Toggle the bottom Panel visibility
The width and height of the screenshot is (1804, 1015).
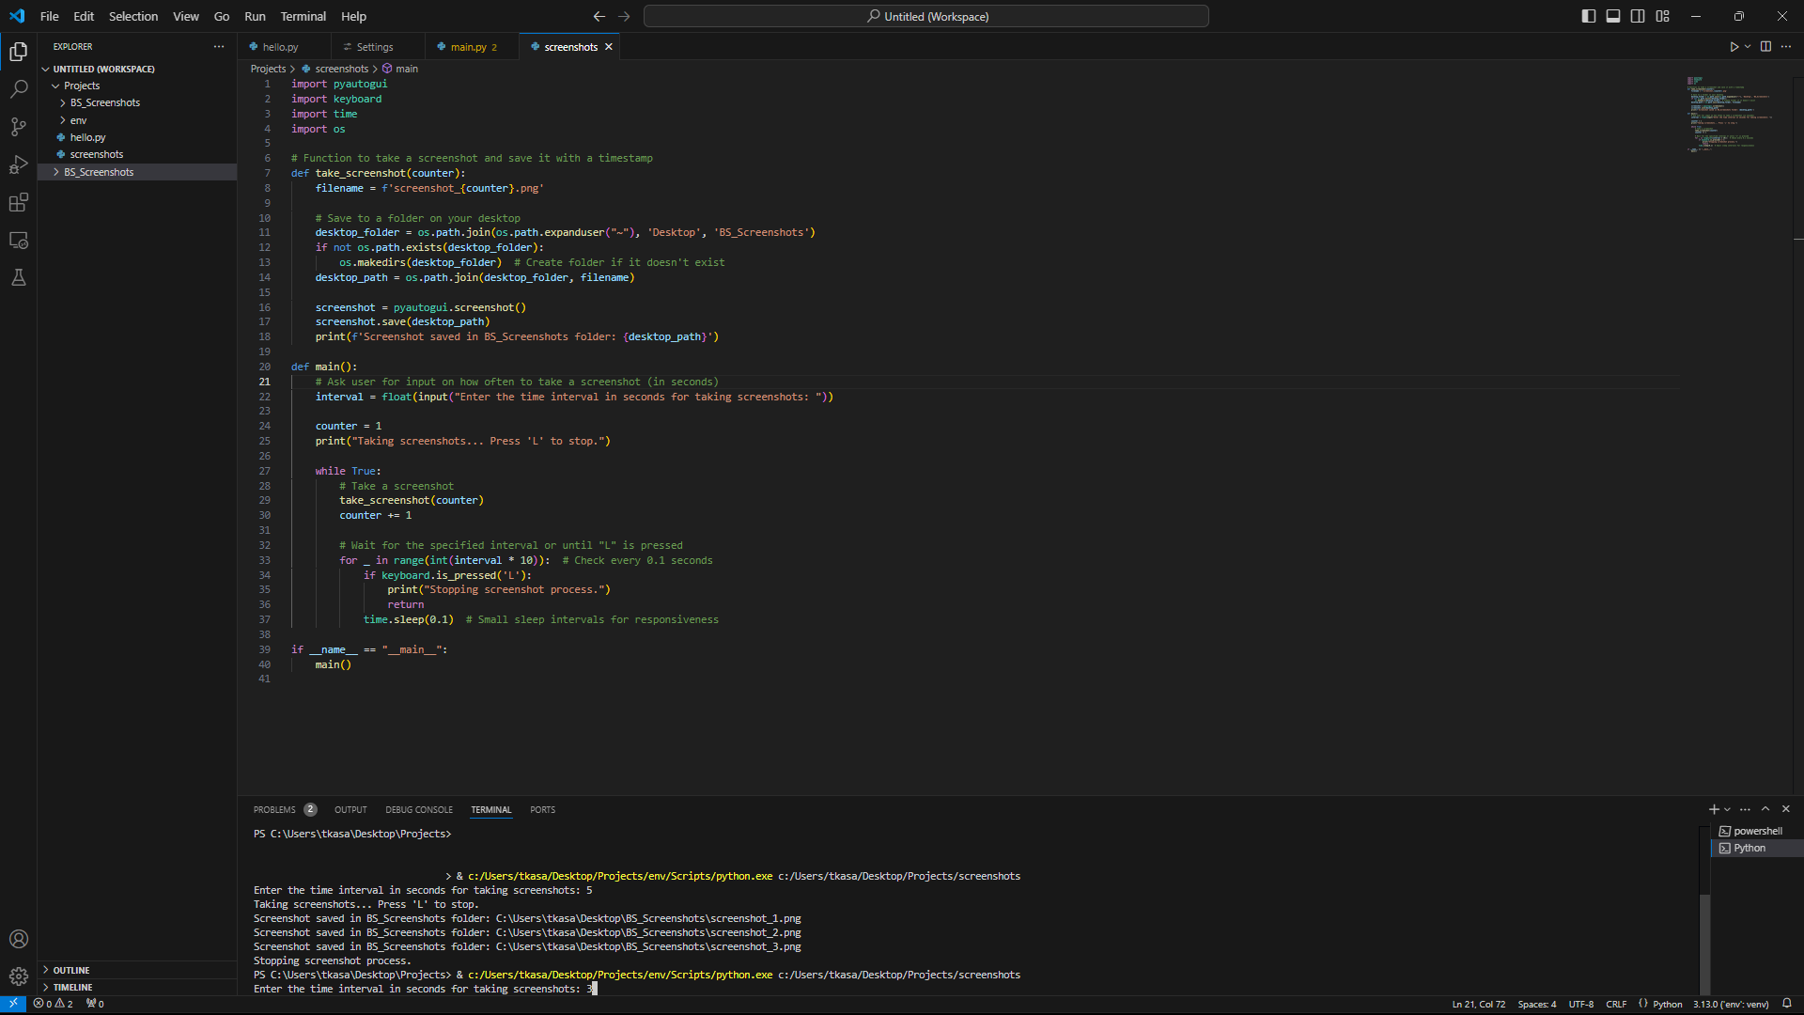point(1612,16)
